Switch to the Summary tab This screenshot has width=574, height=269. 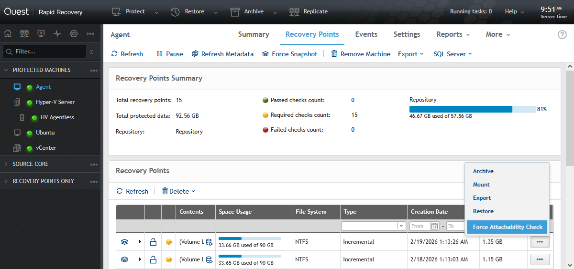(x=254, y=34)
